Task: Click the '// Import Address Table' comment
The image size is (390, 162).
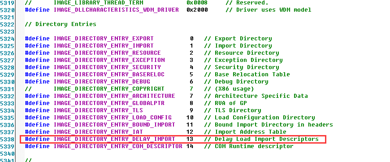Action: (x=245, y=132)
